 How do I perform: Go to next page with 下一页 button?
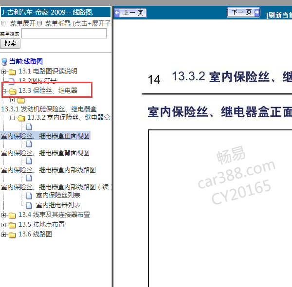coord(243,13)
